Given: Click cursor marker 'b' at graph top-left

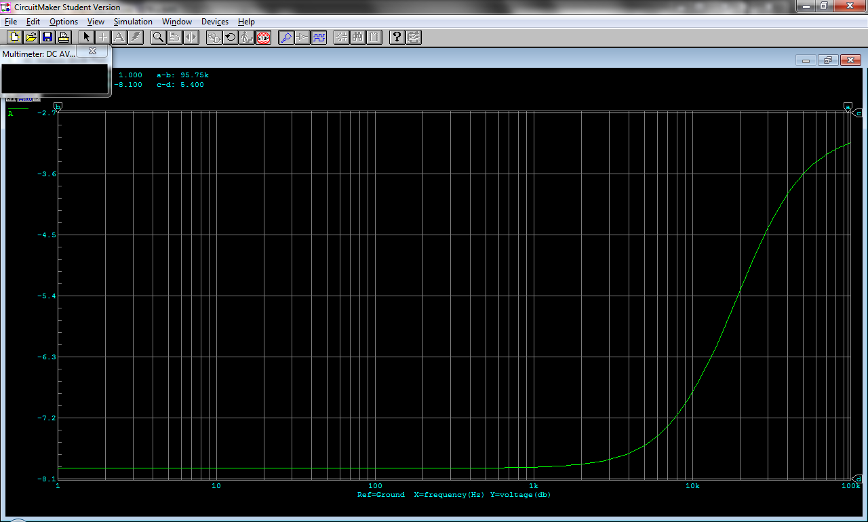Looking at the screenshot, I should tap(58, 107).
